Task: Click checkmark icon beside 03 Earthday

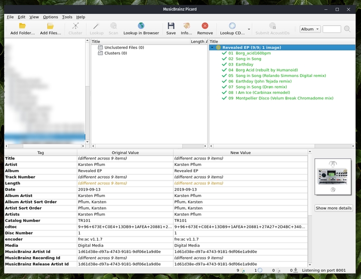Action: pos(224,64)
